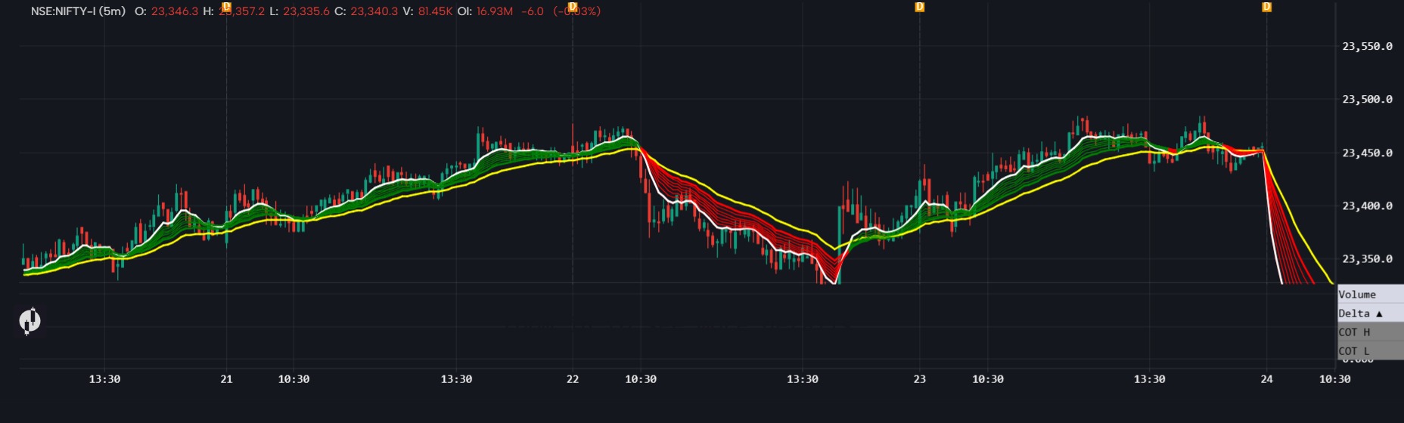Click the D day marker above date 22
1404x423 pixels.
pos(573,7)
